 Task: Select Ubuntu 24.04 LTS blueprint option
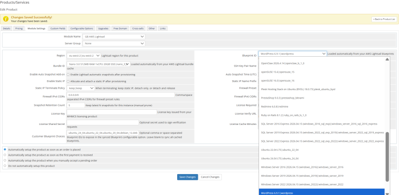click(x=322, y=158)
